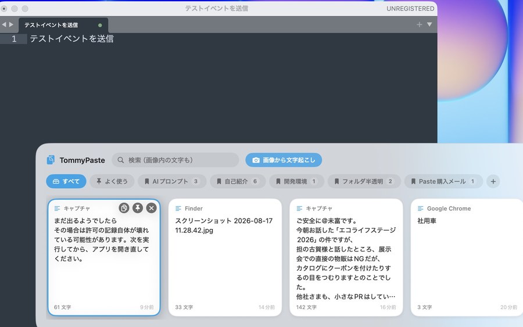Click the text-type icon on Finder card
Viewport: 523px width, 327px height.
[x=178, y=209]
